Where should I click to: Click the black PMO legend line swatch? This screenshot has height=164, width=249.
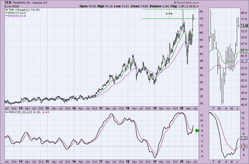pyautogui.click(x=7, y=112)
